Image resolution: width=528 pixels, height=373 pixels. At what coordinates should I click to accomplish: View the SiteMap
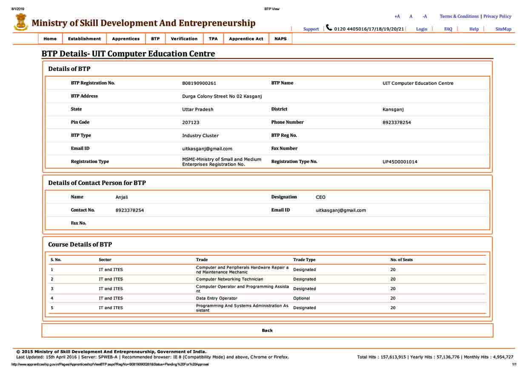click(x=503, y=29)
